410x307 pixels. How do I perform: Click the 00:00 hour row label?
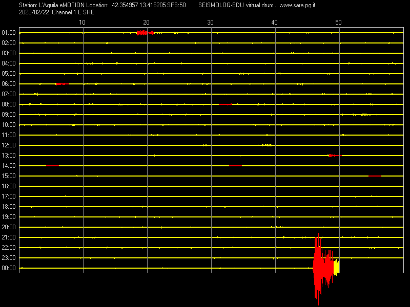point(9,268)
